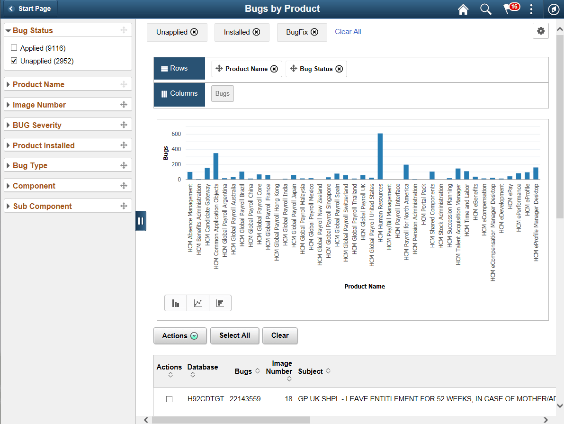
Task: Click the Bugs column chip
Action: (222, 94)
